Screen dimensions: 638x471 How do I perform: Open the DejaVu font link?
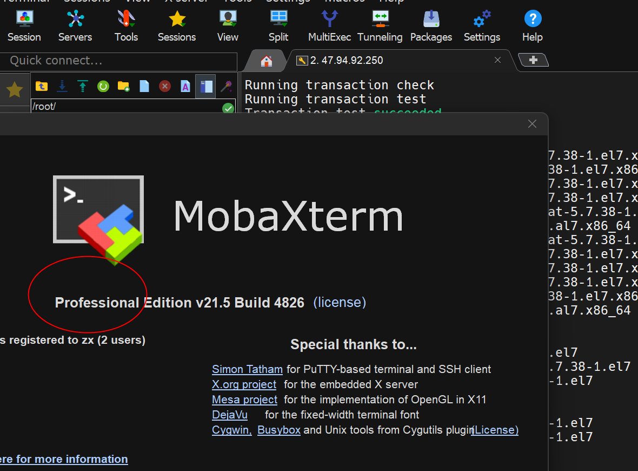point(230,415)
